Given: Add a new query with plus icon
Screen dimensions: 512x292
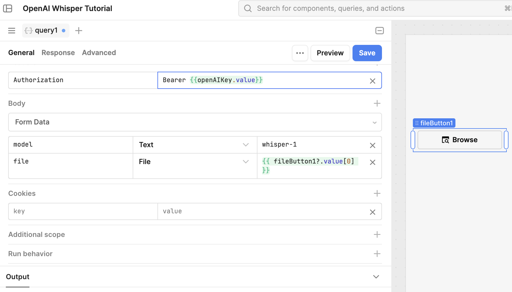Looking at the screenshot, I should (79, 31).
